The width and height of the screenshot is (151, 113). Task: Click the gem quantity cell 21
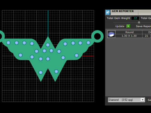click(x=147, y=36)
